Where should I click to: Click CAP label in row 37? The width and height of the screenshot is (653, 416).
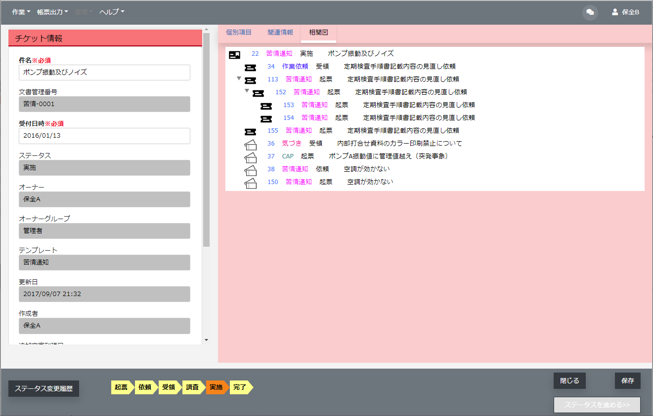pyautogui.click(x=288, y=156)
